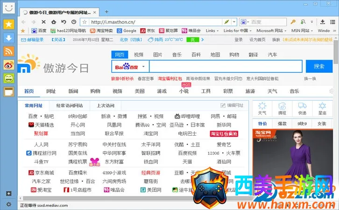Open the new tab with the plus button
339x210 pixels.
106,12
